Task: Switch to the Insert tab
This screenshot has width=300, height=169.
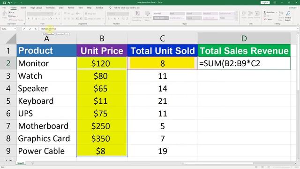Action: [x=23, y=8]
